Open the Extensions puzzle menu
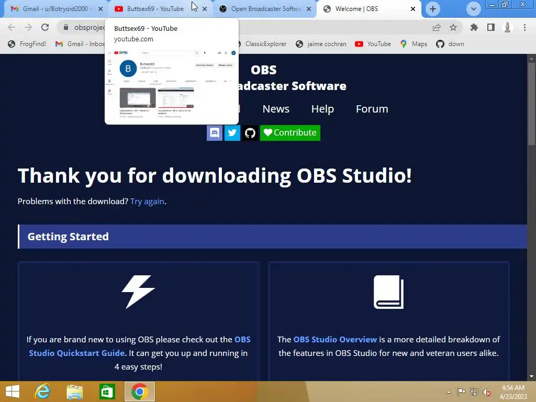The image size is (536, 402). tap(474, 27)
